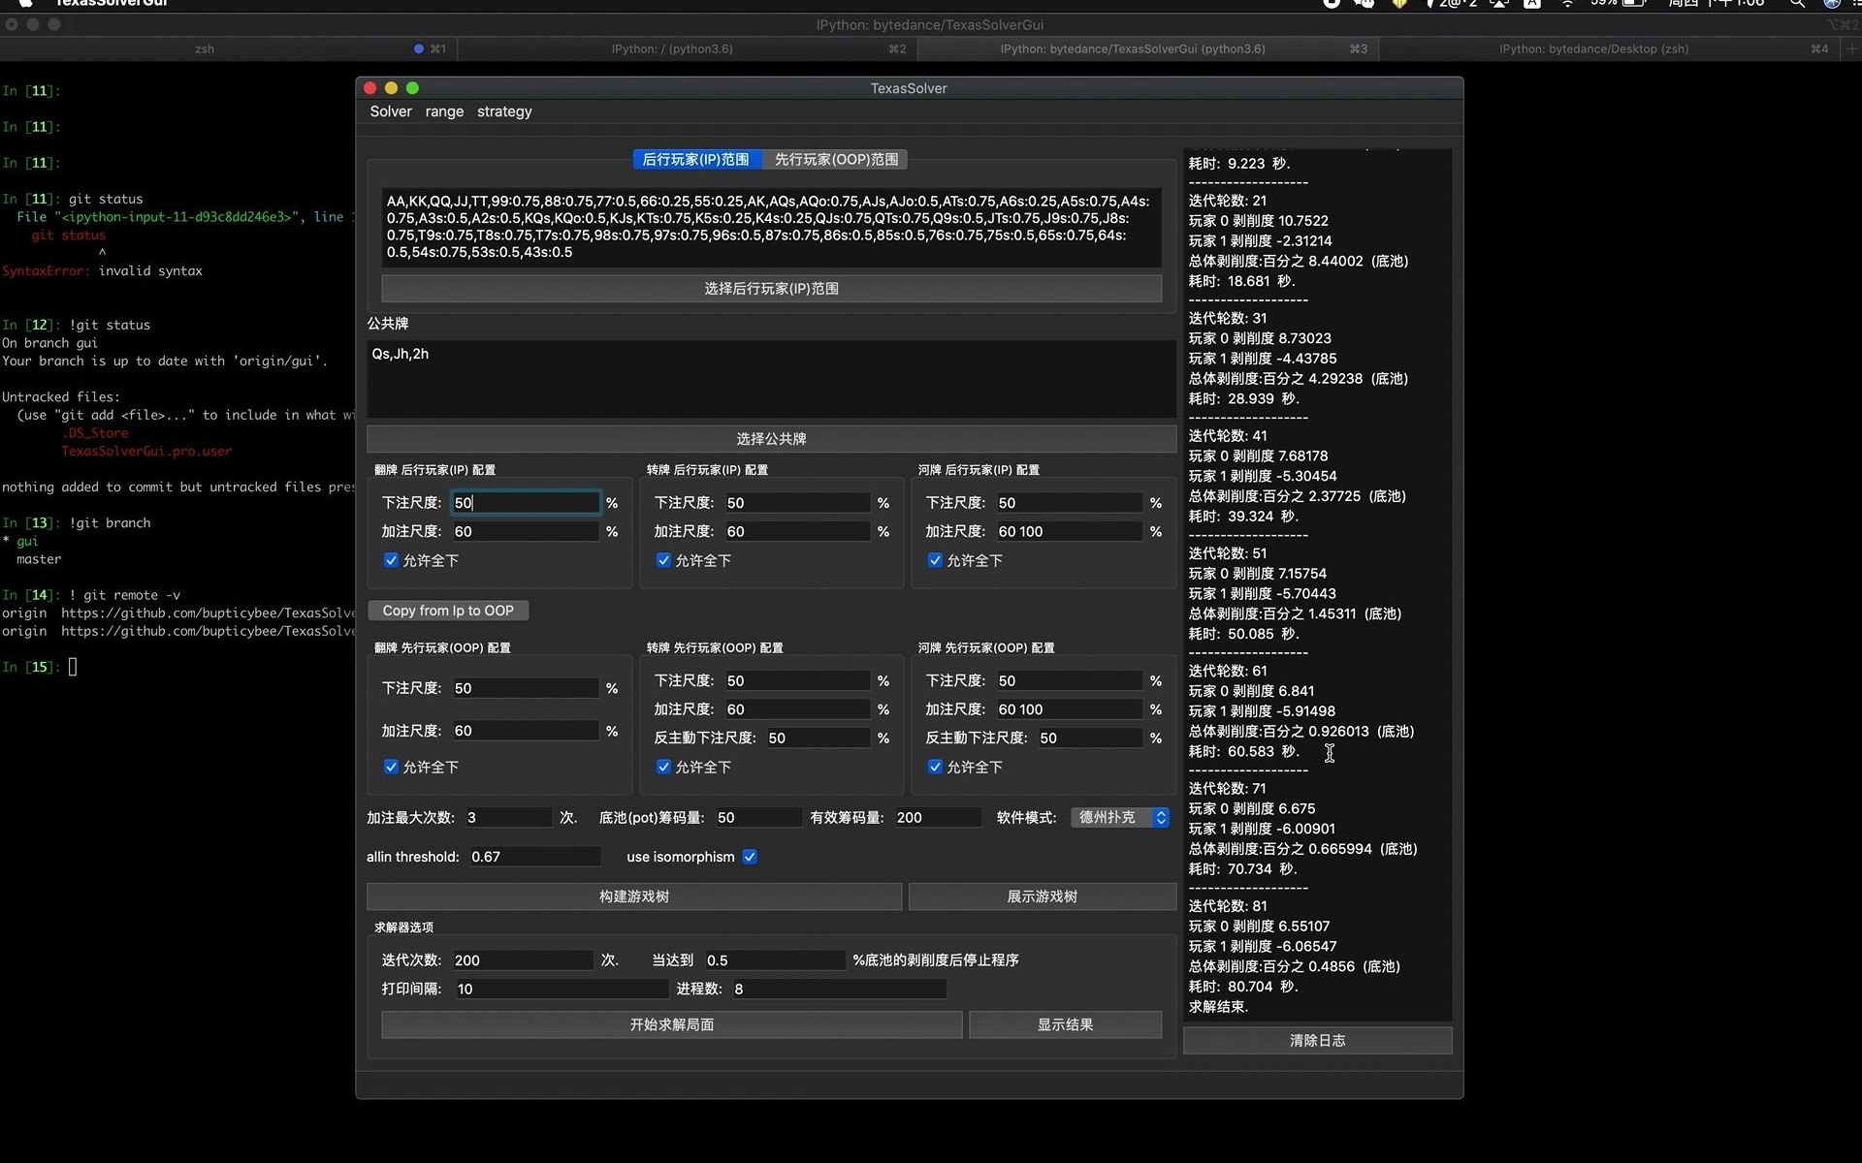Focus 河牌 IP 加注尺度 field with 60 100
The width and height of the screenshot is (1862, 1163).
pos(1070,531)
